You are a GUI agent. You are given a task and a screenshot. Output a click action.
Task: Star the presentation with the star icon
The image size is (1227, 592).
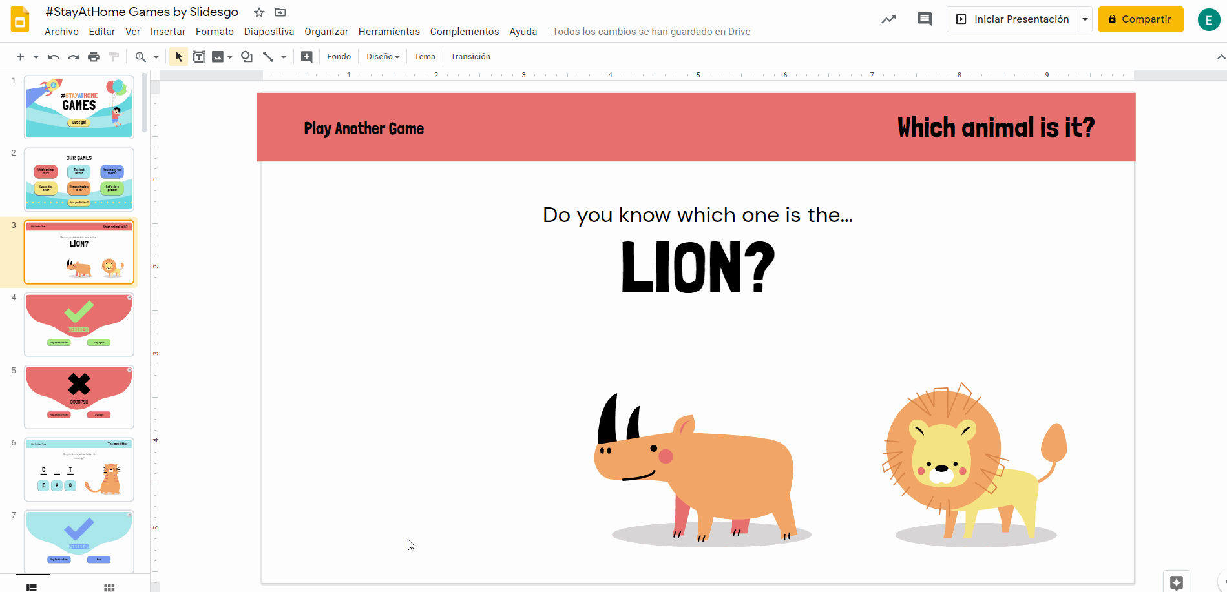coord(259,12)
